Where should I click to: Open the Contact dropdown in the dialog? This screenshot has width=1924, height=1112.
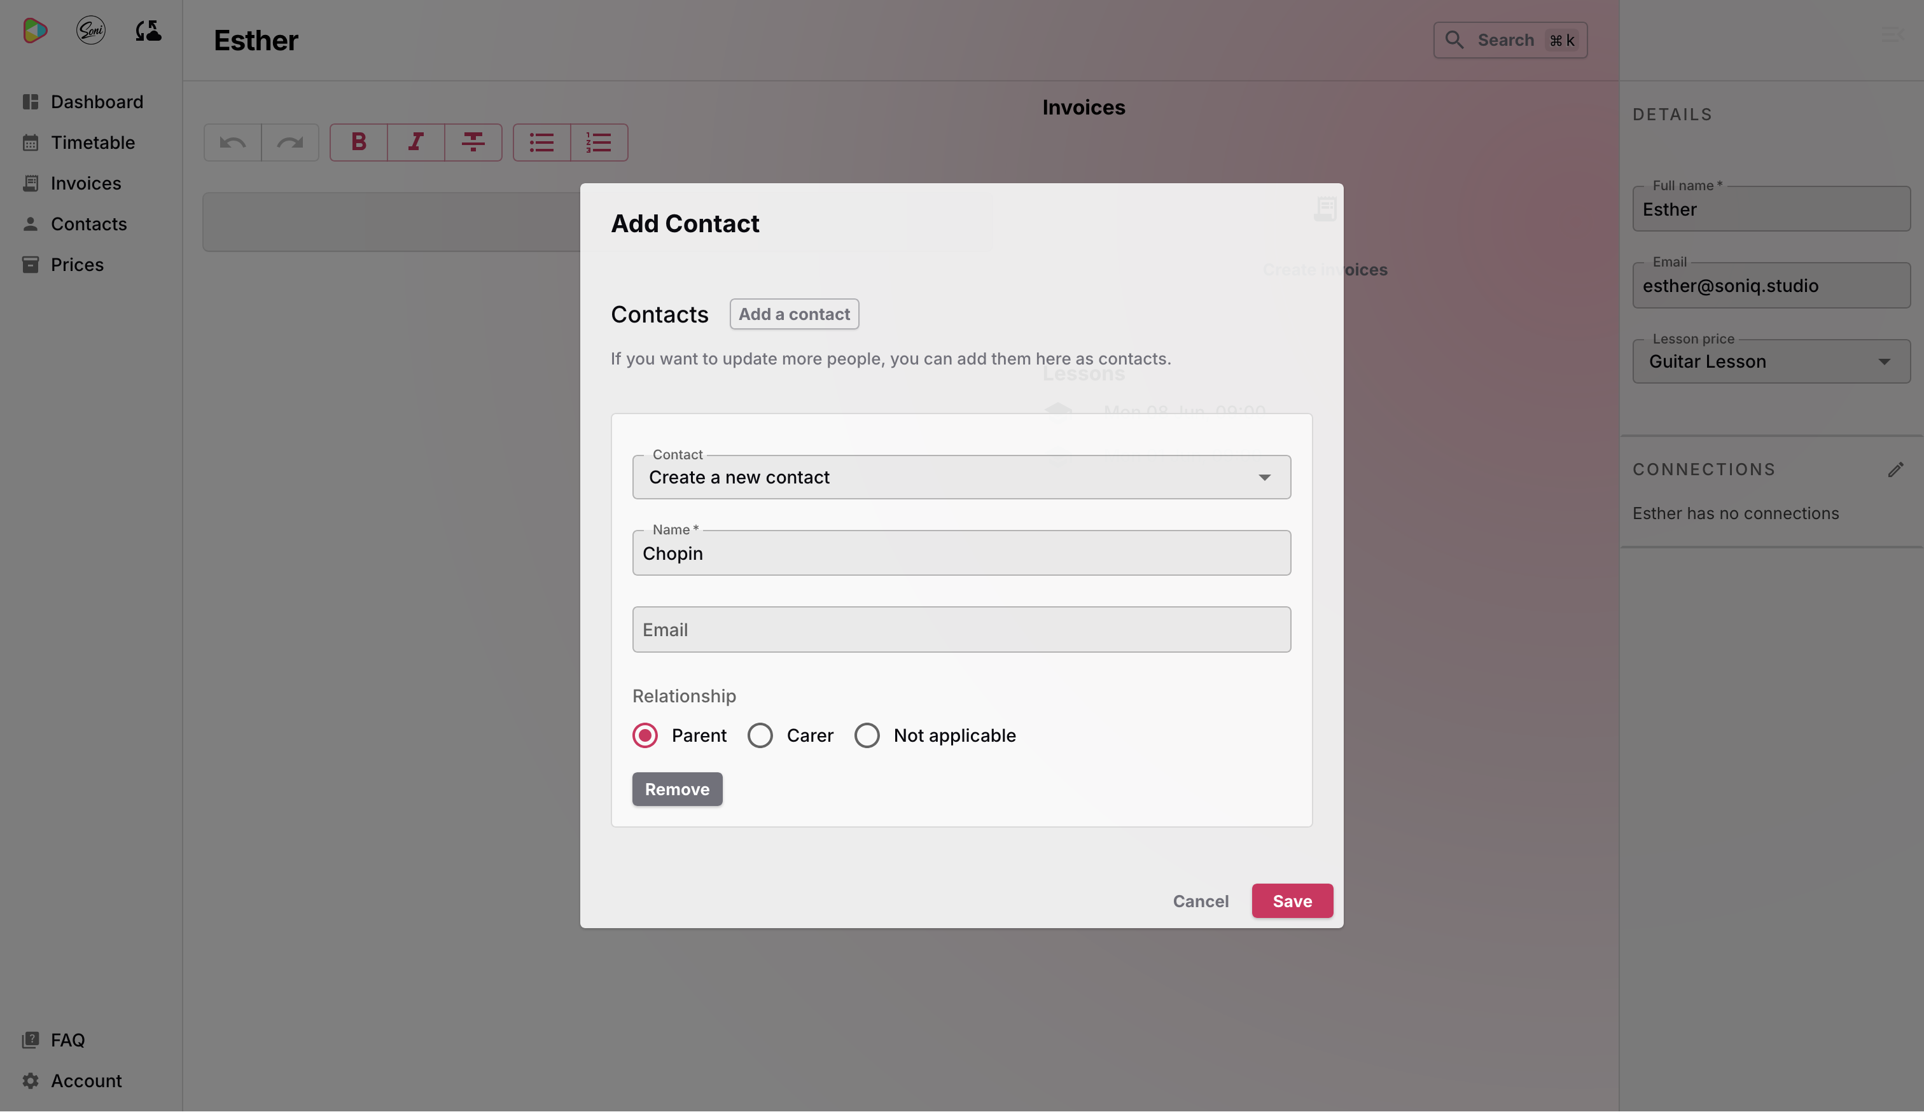tap(961, 477)
